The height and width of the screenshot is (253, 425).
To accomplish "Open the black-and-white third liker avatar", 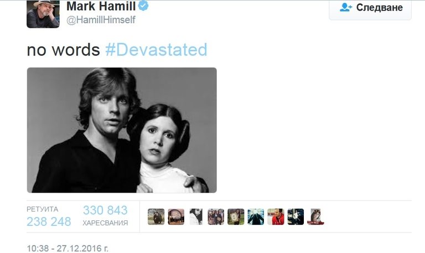I will (196, 216).
